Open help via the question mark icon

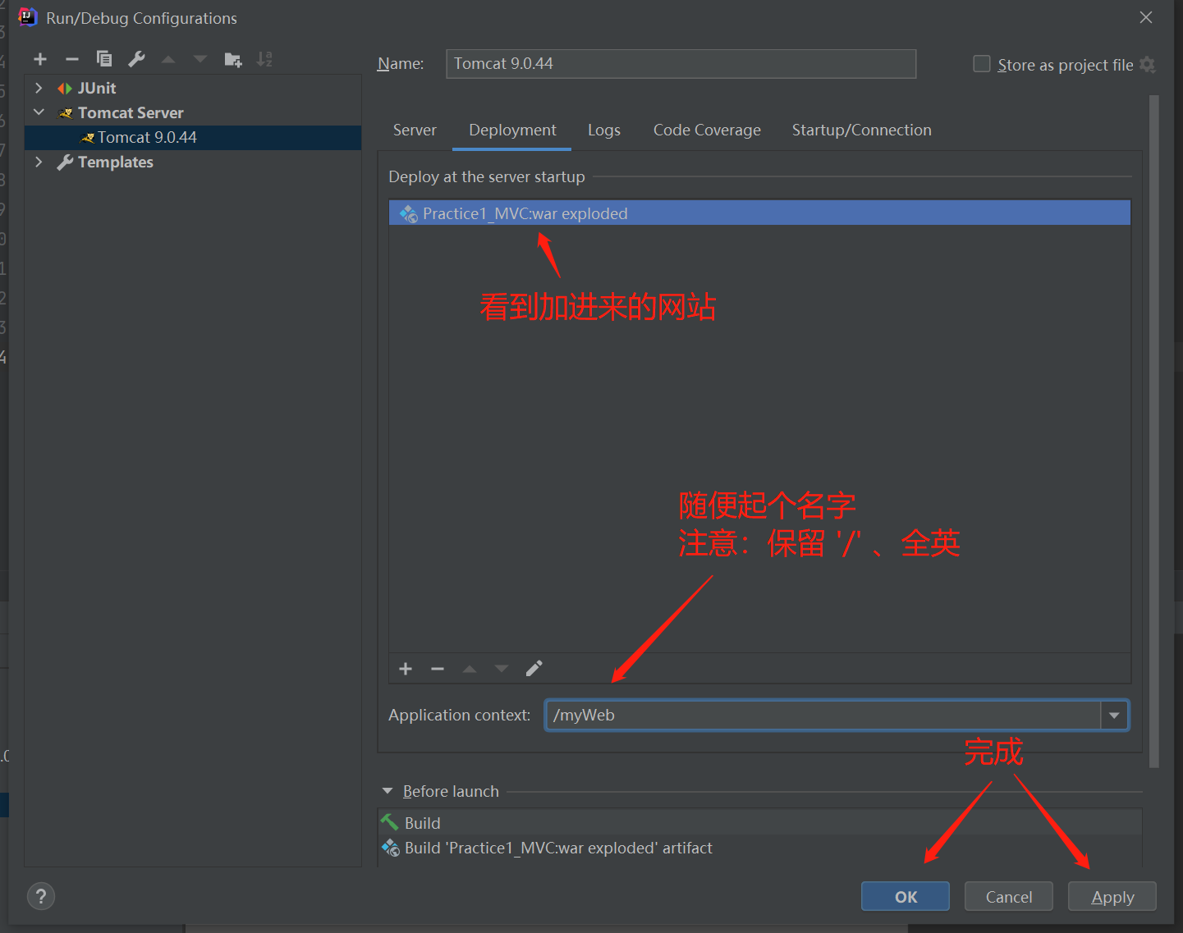41,896
